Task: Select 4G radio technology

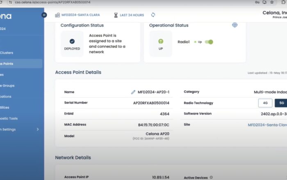Action: click(265, 103)
